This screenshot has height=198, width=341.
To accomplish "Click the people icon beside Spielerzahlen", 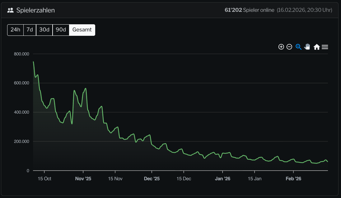I will coord(11,10).
